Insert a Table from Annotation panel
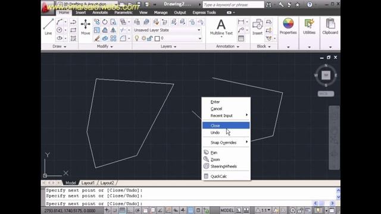The width and height of the screenshot is (381, 214). pyautogui.click(x=241, y=38)
